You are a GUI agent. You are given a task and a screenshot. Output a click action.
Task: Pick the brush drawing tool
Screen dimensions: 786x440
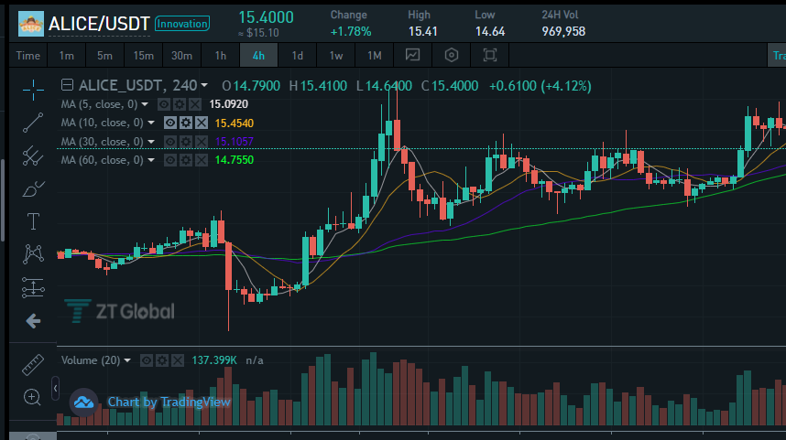33,188
